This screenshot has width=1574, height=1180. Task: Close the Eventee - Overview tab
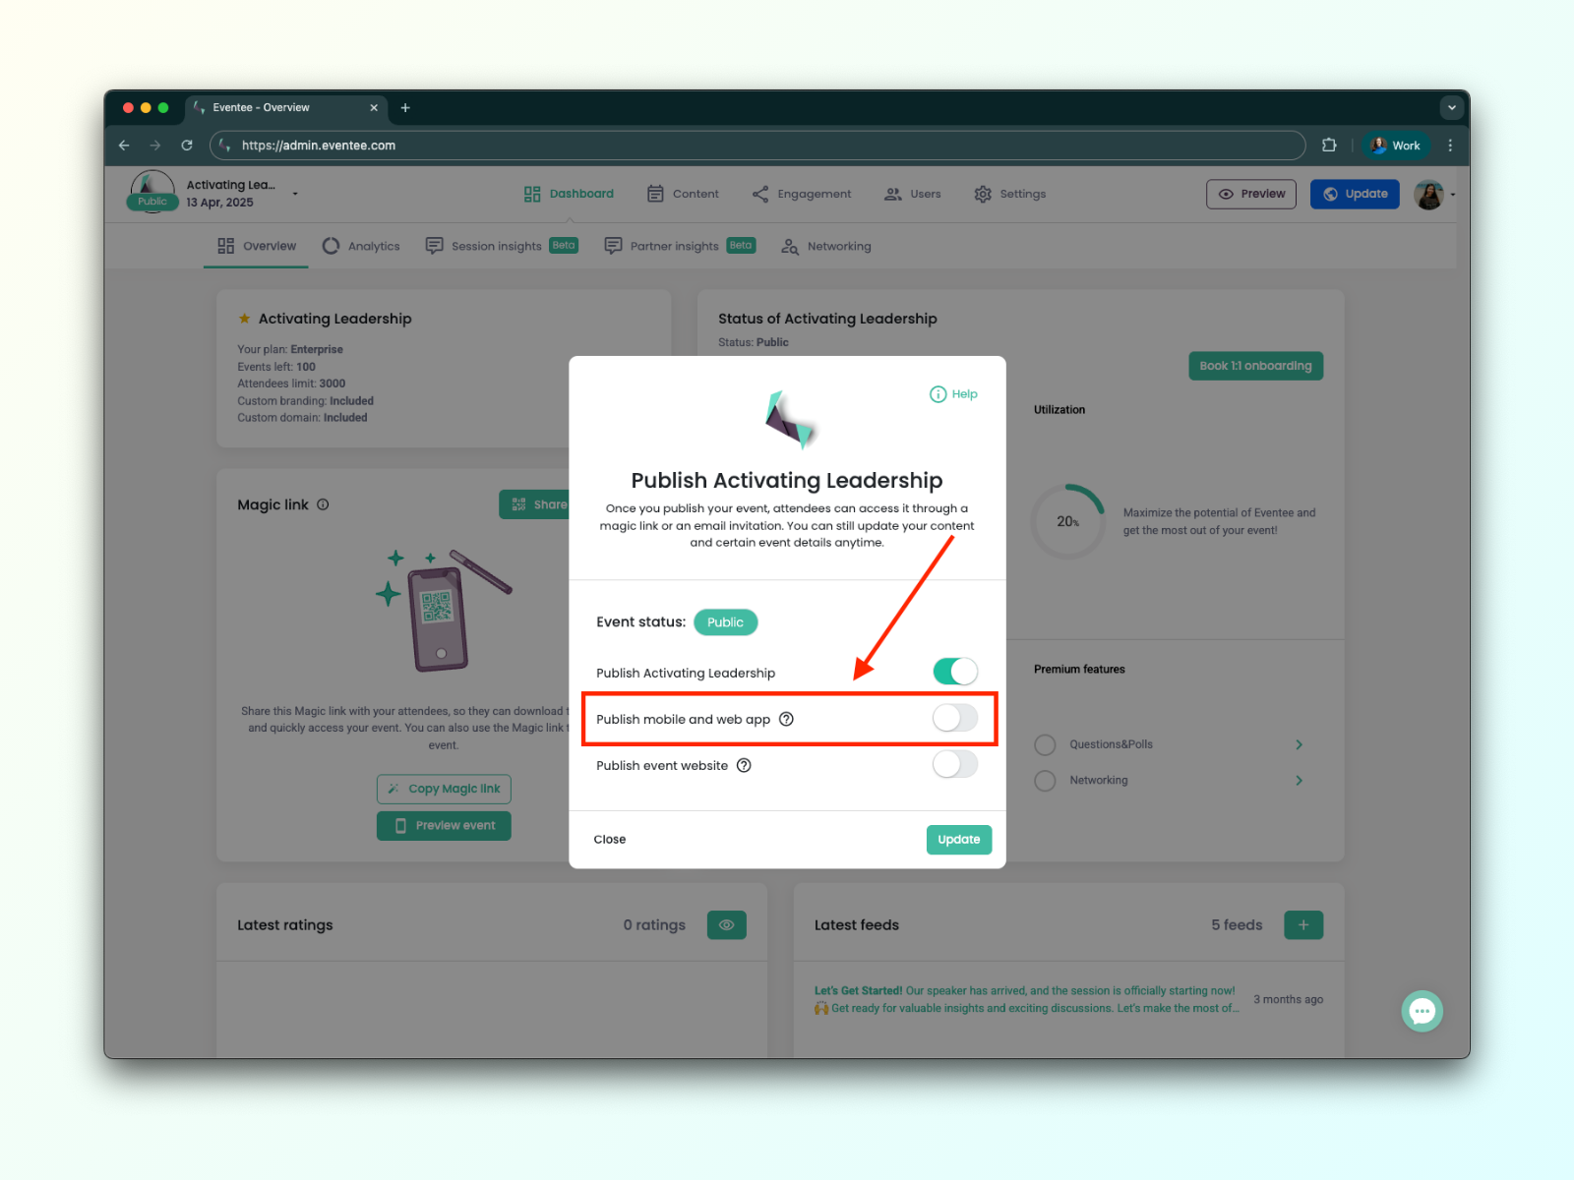click(374, 108)
